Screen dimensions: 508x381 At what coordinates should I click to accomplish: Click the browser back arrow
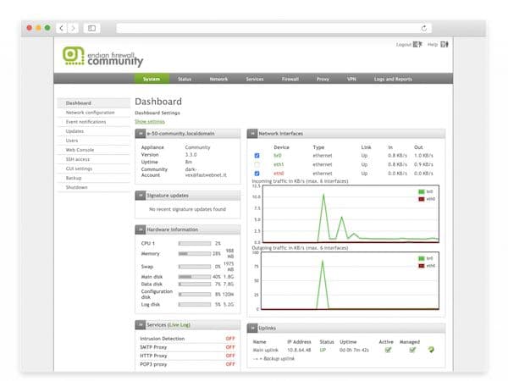point(62,28)
